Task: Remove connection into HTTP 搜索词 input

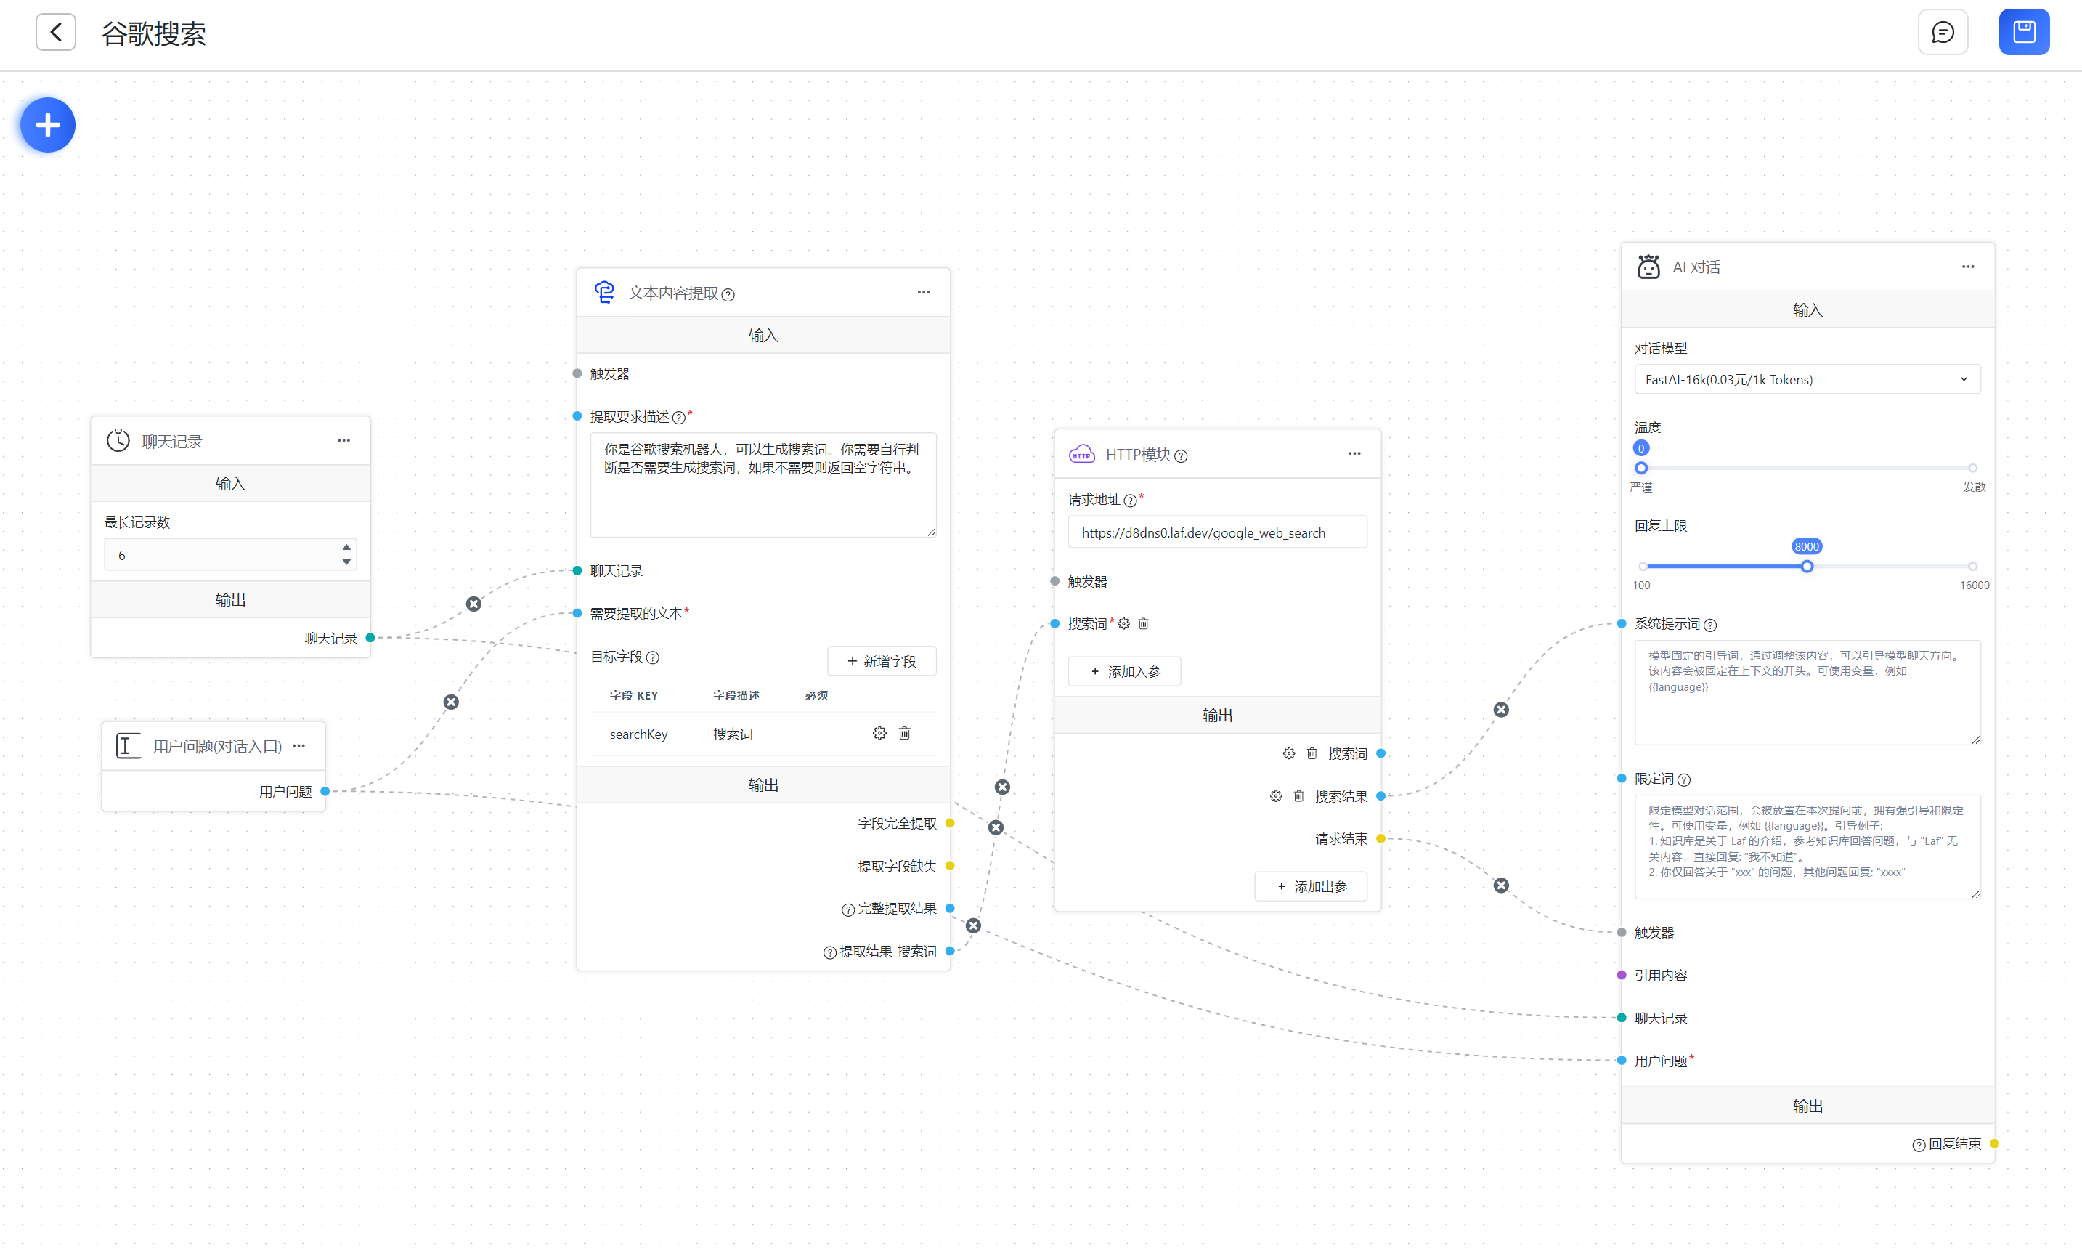Action: 1002,787
